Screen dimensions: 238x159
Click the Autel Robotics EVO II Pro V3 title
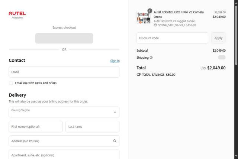tap(178, 14)
